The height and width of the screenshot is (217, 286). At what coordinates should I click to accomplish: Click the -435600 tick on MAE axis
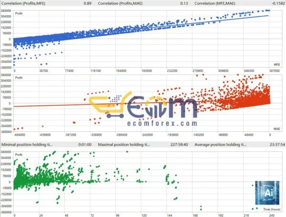coord(45,135)
